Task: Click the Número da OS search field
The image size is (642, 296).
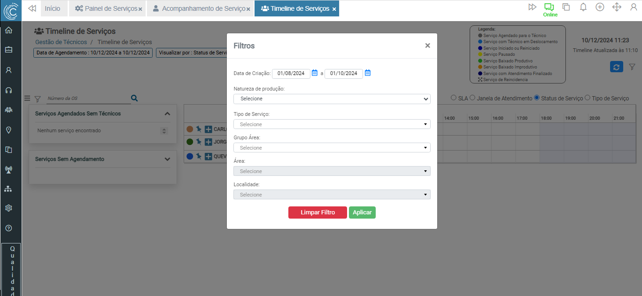Action: (x=87, y=99)
